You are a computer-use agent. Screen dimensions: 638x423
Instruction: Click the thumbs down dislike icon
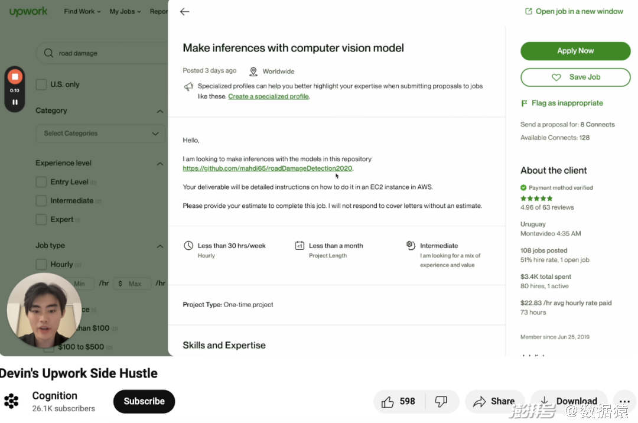(x=441, y=402)
